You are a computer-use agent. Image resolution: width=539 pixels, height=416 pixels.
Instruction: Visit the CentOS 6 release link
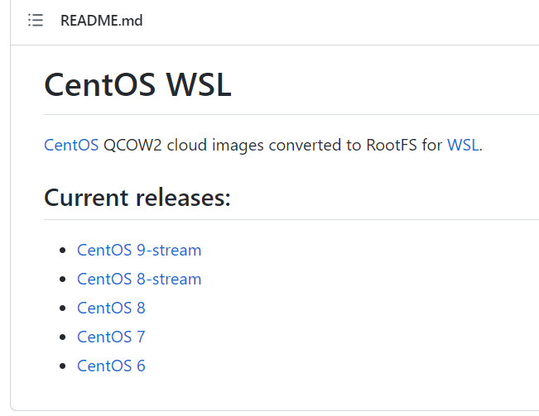pyautogui.click(x=111, y=366)
